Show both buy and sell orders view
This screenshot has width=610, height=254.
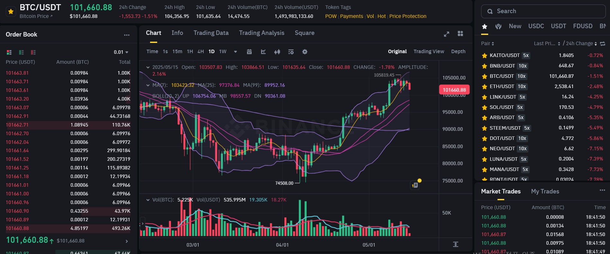tap(9, 52)
